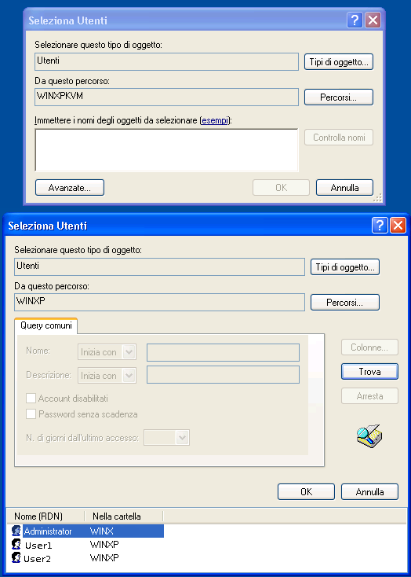This screenshot has width=411, height=577.
Task: Click the object names text area
Action: (x=166, y=150)
